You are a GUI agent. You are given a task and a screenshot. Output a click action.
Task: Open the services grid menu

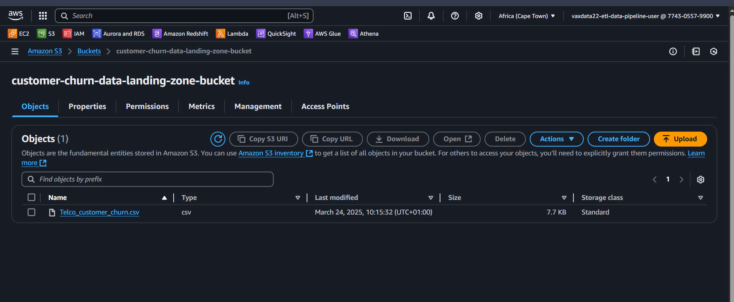coord(43,16)
